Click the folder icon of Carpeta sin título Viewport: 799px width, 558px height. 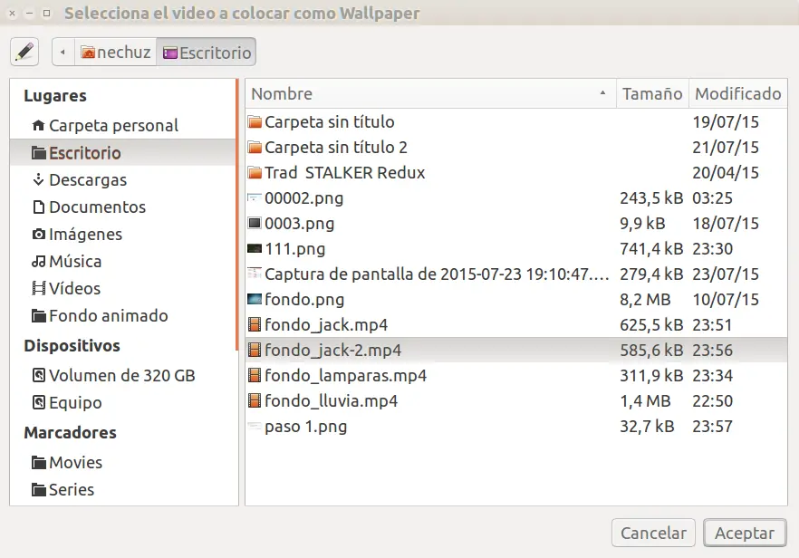pos(255,121)
